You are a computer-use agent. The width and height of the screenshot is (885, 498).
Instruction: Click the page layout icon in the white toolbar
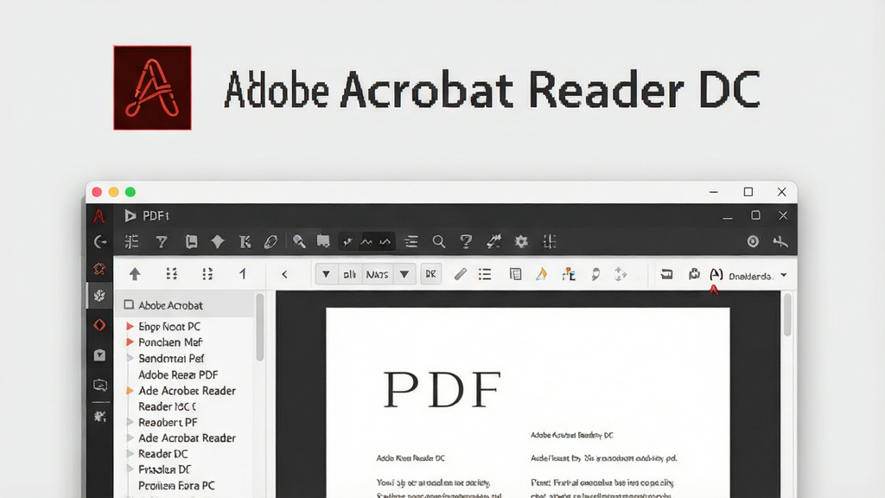click(515, 274)
